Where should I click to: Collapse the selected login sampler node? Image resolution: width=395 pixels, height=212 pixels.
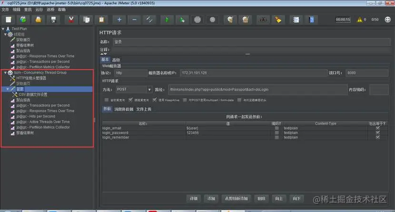(x=8, y=89)
